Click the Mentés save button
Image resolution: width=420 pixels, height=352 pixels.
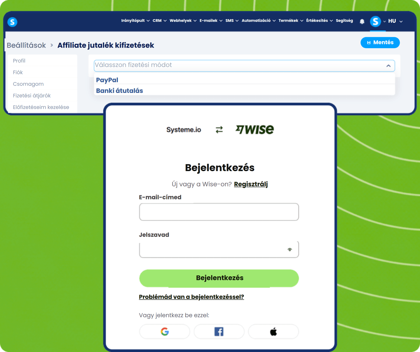380,43
